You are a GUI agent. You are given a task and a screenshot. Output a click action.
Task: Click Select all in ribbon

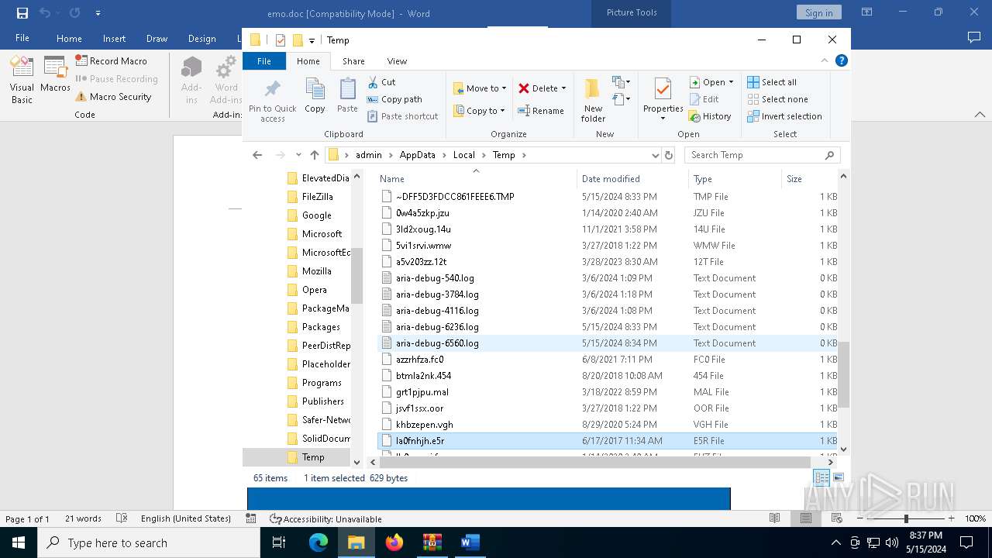[x=772, y=82]
